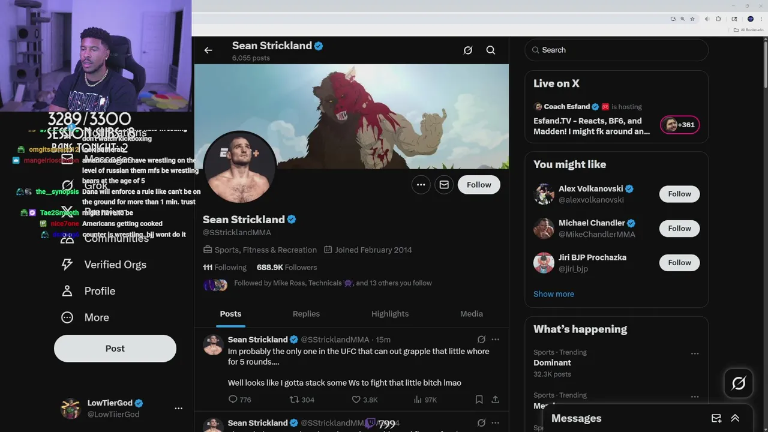Click Show more under You might like

click(554, 294)
